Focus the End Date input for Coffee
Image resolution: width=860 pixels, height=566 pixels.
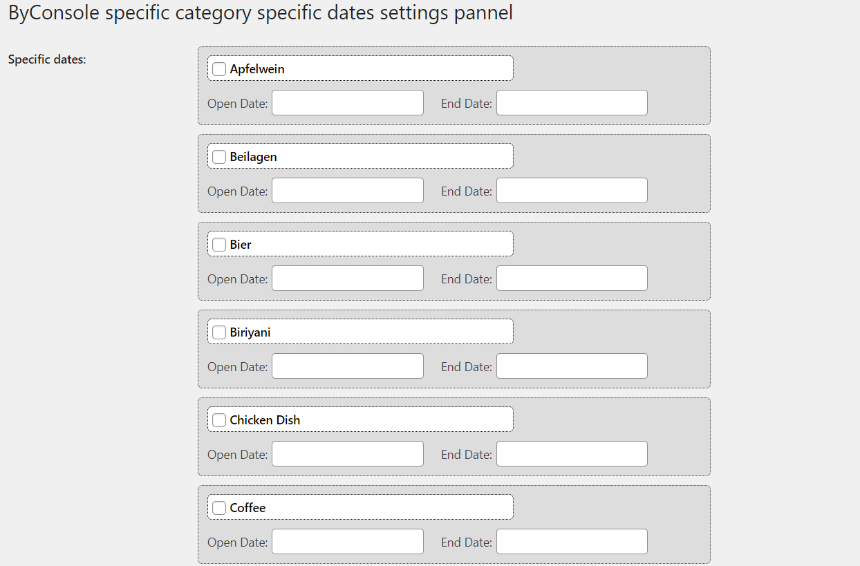coord(572,541)
